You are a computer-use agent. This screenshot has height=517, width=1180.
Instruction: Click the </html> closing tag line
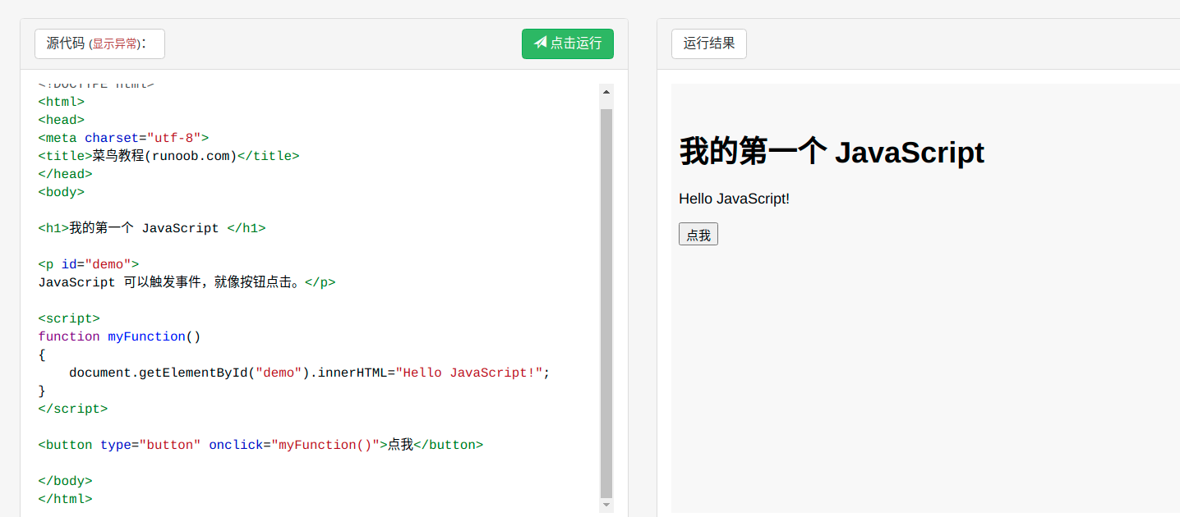pos(65,499)
